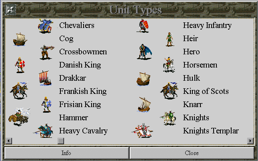
Task: Select the Chevaliers unit icon
Action: click(46, 26)
